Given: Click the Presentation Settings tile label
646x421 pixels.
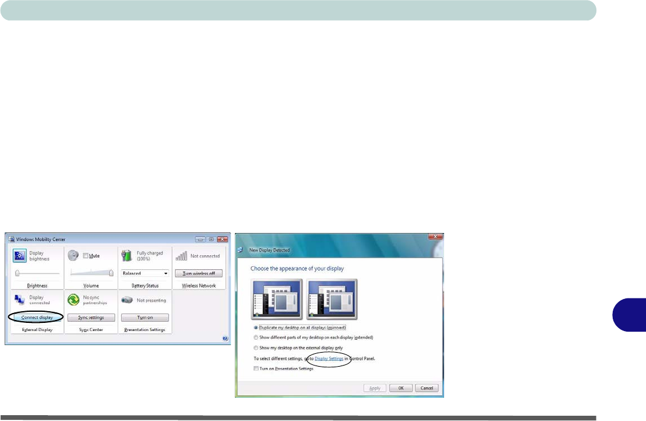Looking at the screenshot, I should click(x=145, y=330).
